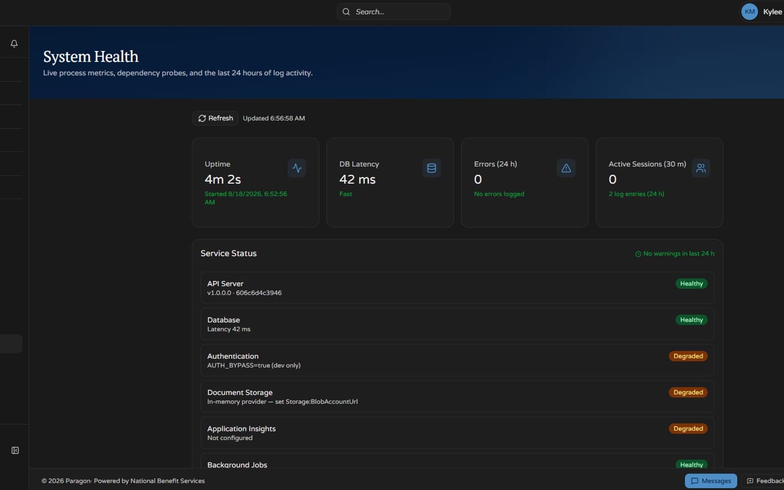This screenshot has height=490, width=784.
Task: Open the Messages button
Action: pyautogui.click(x=710, y=481)
